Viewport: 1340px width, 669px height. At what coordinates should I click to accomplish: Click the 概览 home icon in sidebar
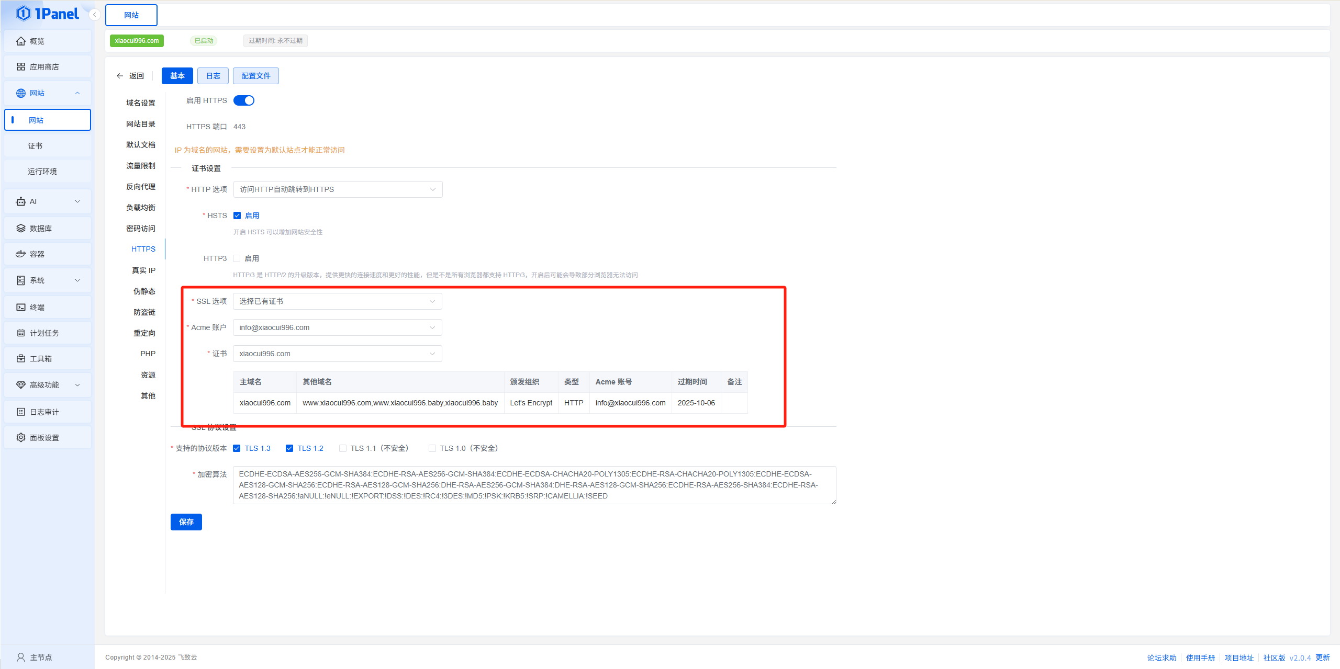[21, 41]
